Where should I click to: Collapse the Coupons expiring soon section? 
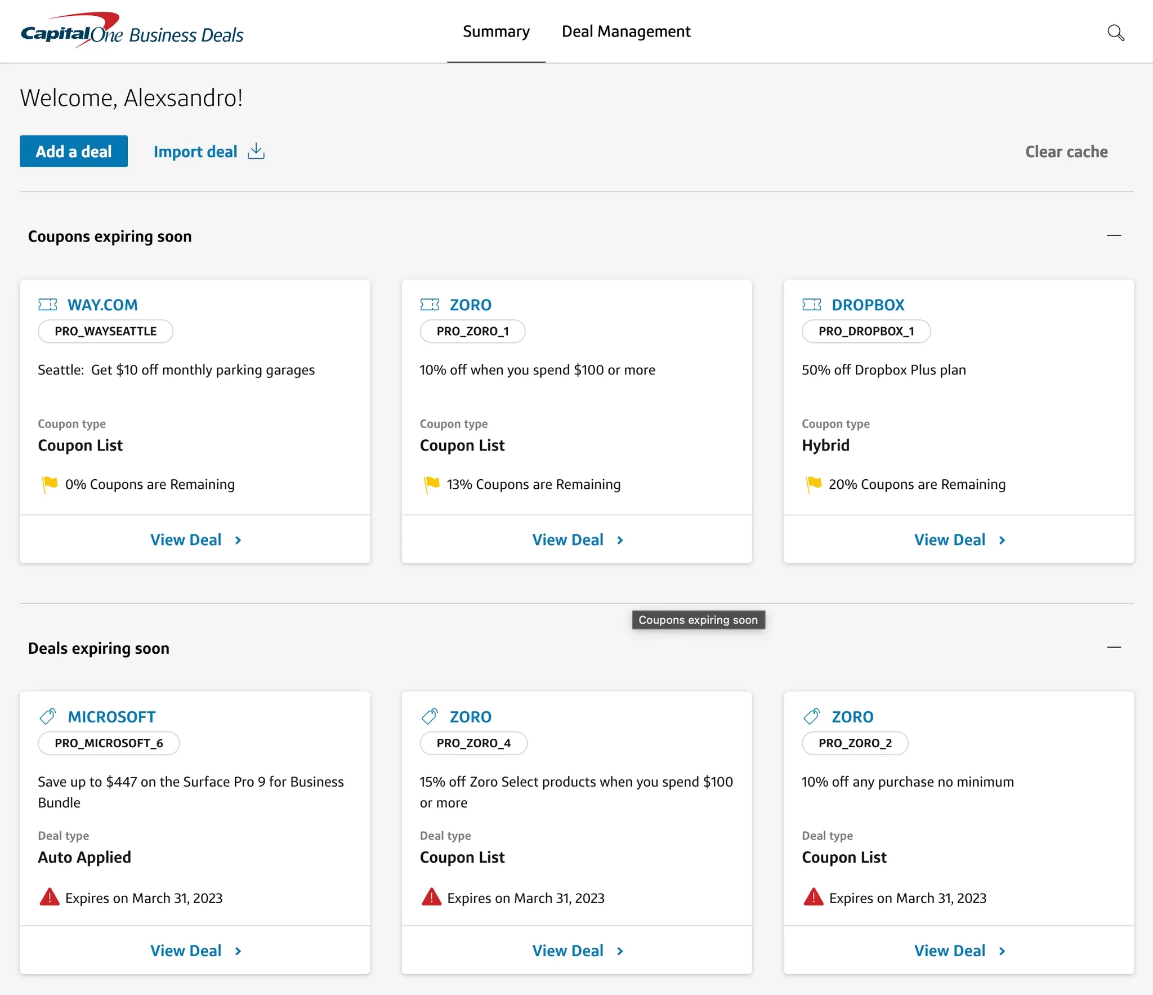click(1114, 235)
